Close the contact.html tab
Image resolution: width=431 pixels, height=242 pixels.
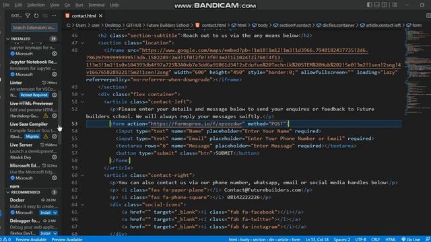tap(100, 16)
